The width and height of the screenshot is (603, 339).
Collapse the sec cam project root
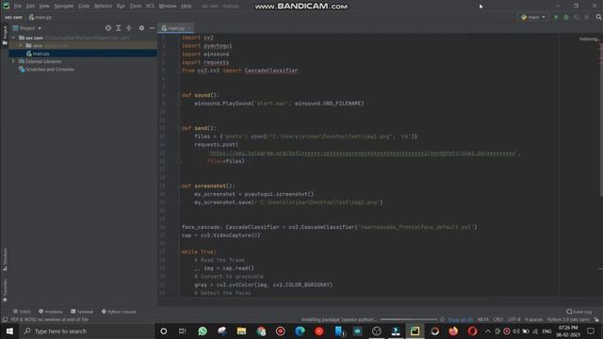pos(13,38)
